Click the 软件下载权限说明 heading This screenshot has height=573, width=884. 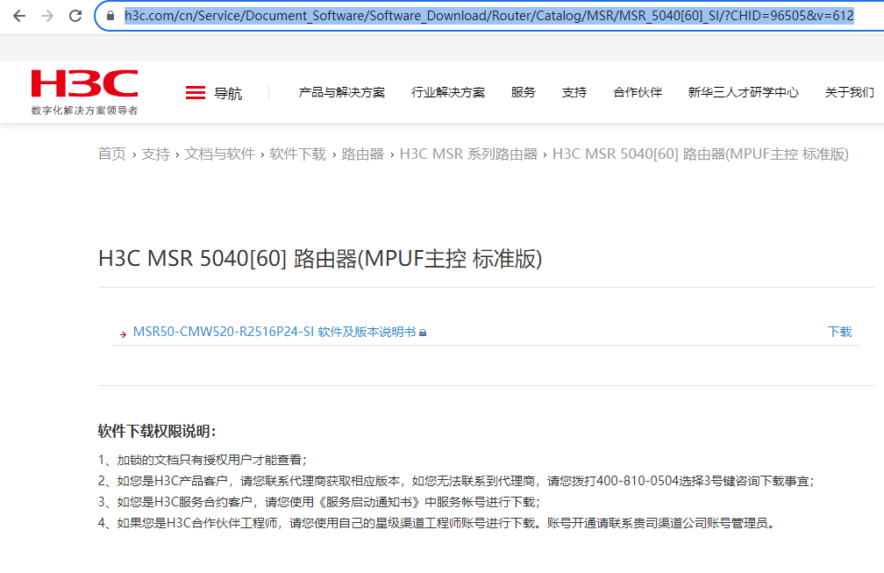pos(157,432)
